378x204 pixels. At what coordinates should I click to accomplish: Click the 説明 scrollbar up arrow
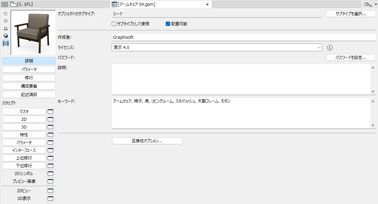[373, 67]
